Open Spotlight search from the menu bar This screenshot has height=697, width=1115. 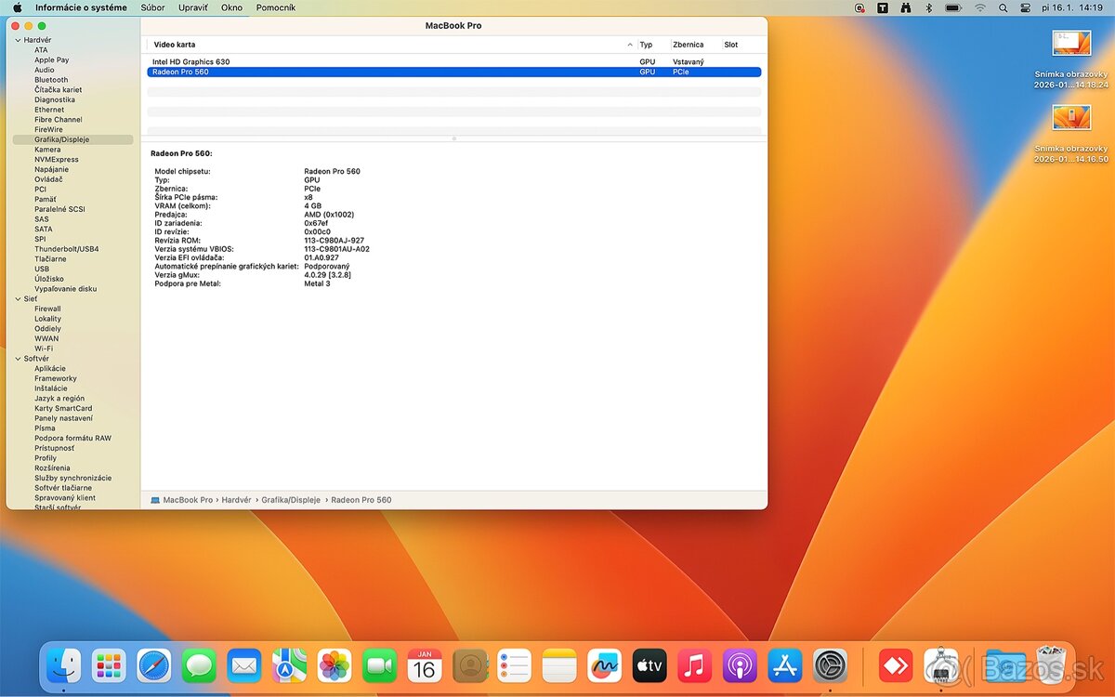1003,7
